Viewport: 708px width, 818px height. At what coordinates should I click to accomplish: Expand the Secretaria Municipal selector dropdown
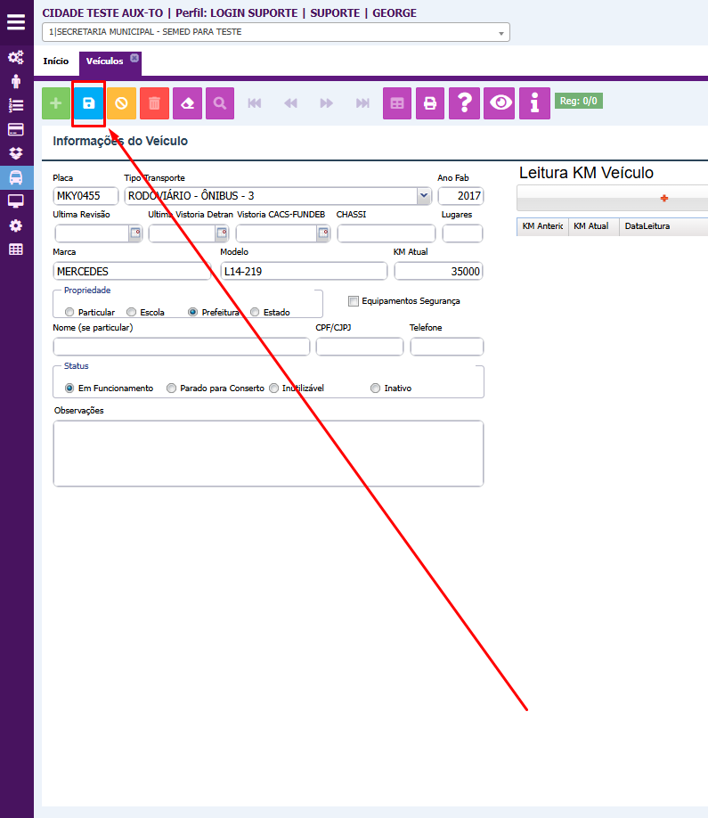click(x=501, y=33)
